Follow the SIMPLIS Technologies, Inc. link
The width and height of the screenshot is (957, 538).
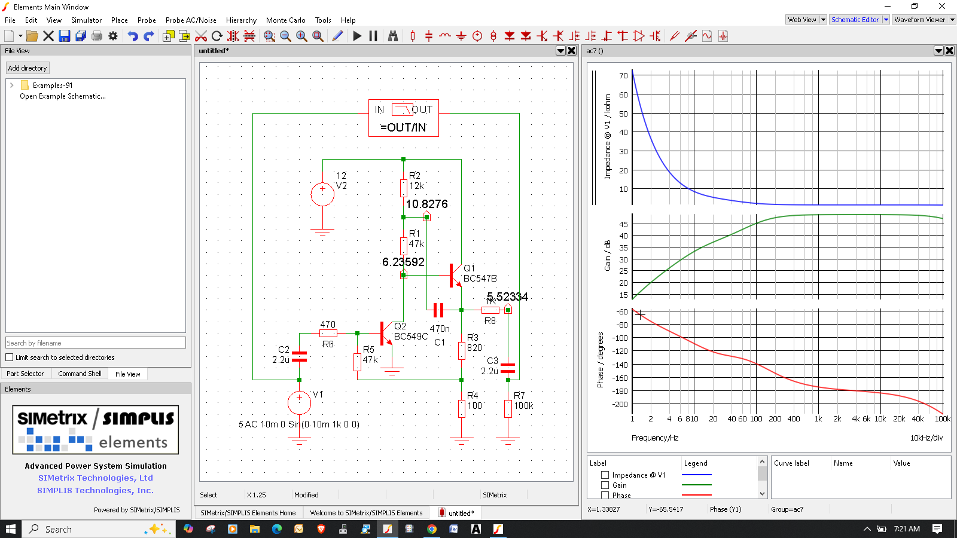click(x=96, y=491)
